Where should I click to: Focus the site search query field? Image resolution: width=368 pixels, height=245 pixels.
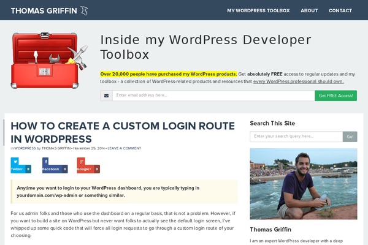click(296, 137)
